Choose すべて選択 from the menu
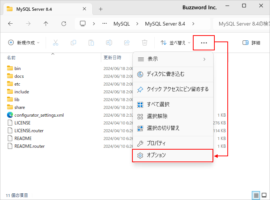The image size is (270, 200). pyautogui.click(x=173, y=104)
